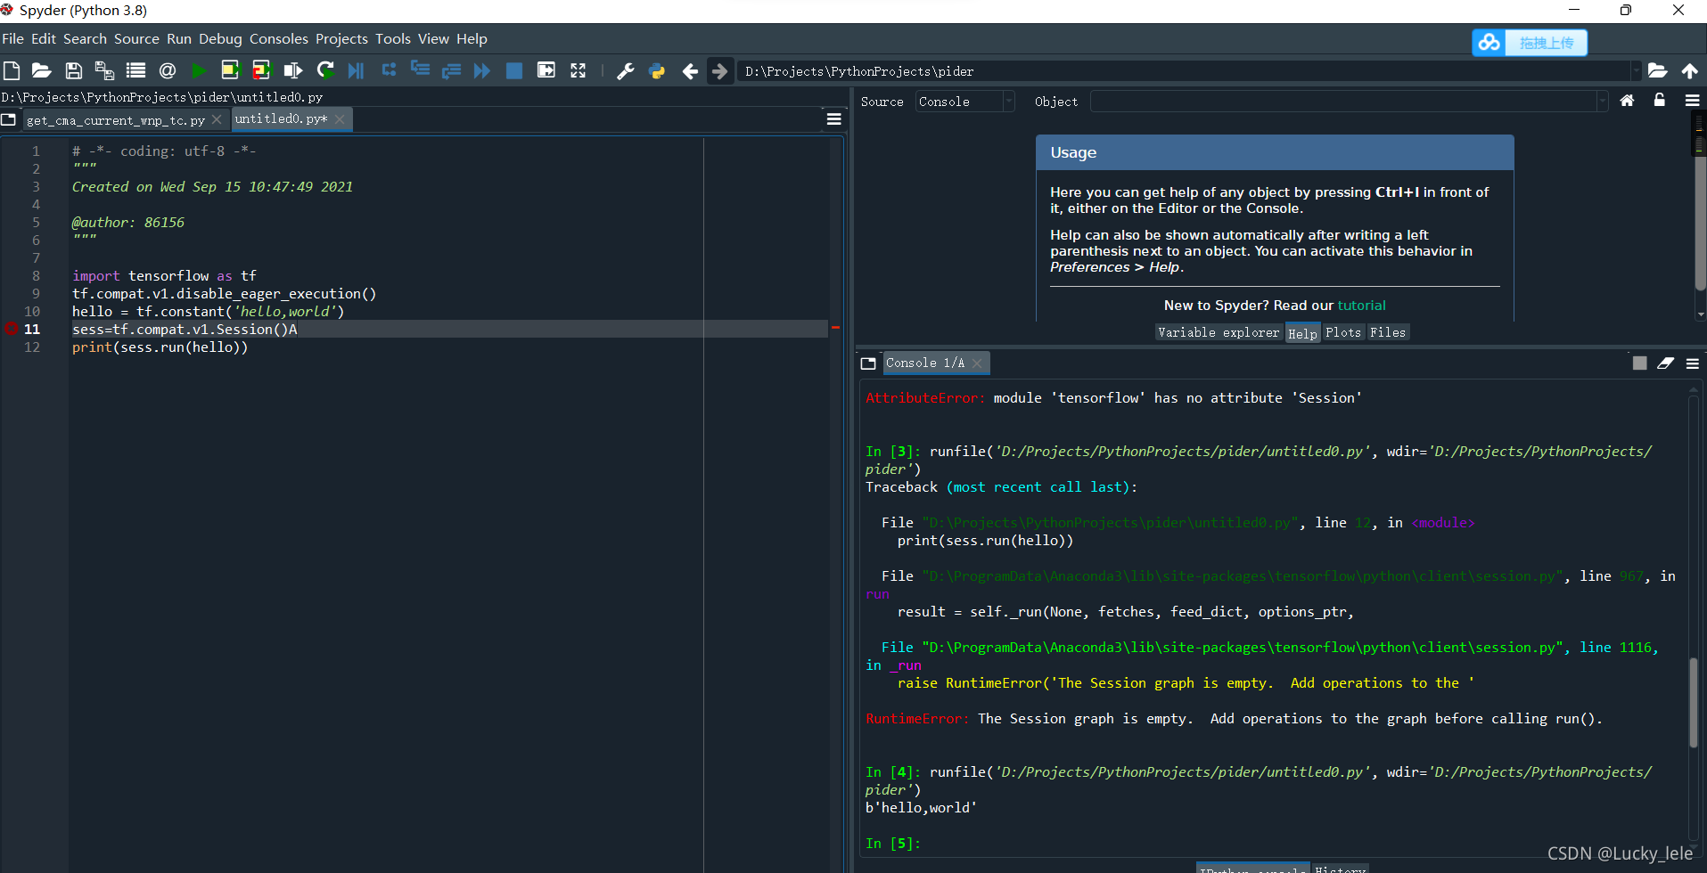Change to the parent directory

point(1689,70)
